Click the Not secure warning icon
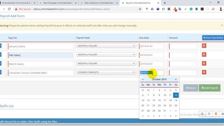 [16, 9]
